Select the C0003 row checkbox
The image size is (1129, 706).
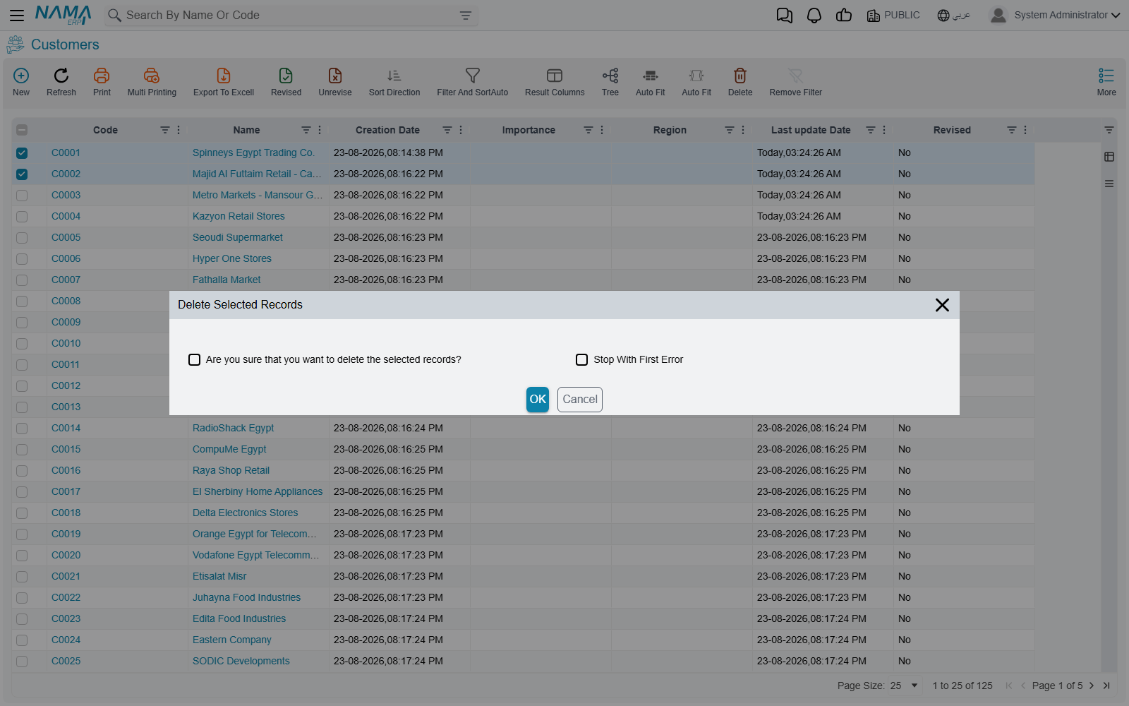(x=22, y=196)
